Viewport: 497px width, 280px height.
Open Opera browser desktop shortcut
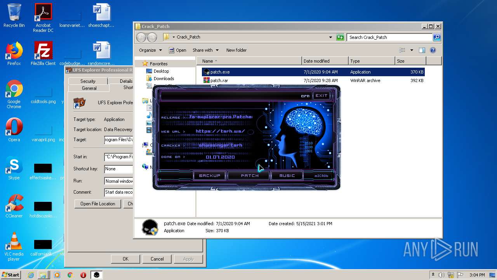[14, 130]
